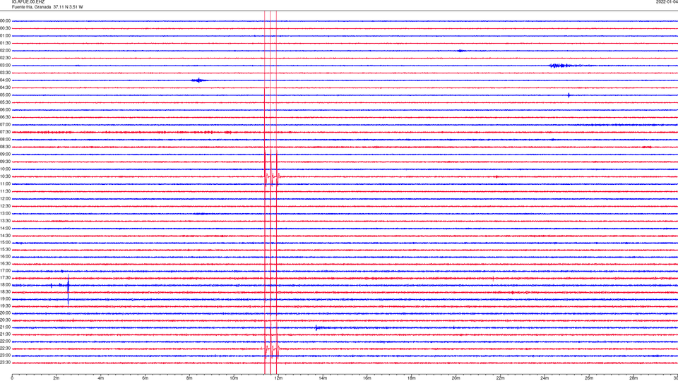The image size is (678, 381).
Task: Select the 11:00 time label
Action: (x=5, y=184)
